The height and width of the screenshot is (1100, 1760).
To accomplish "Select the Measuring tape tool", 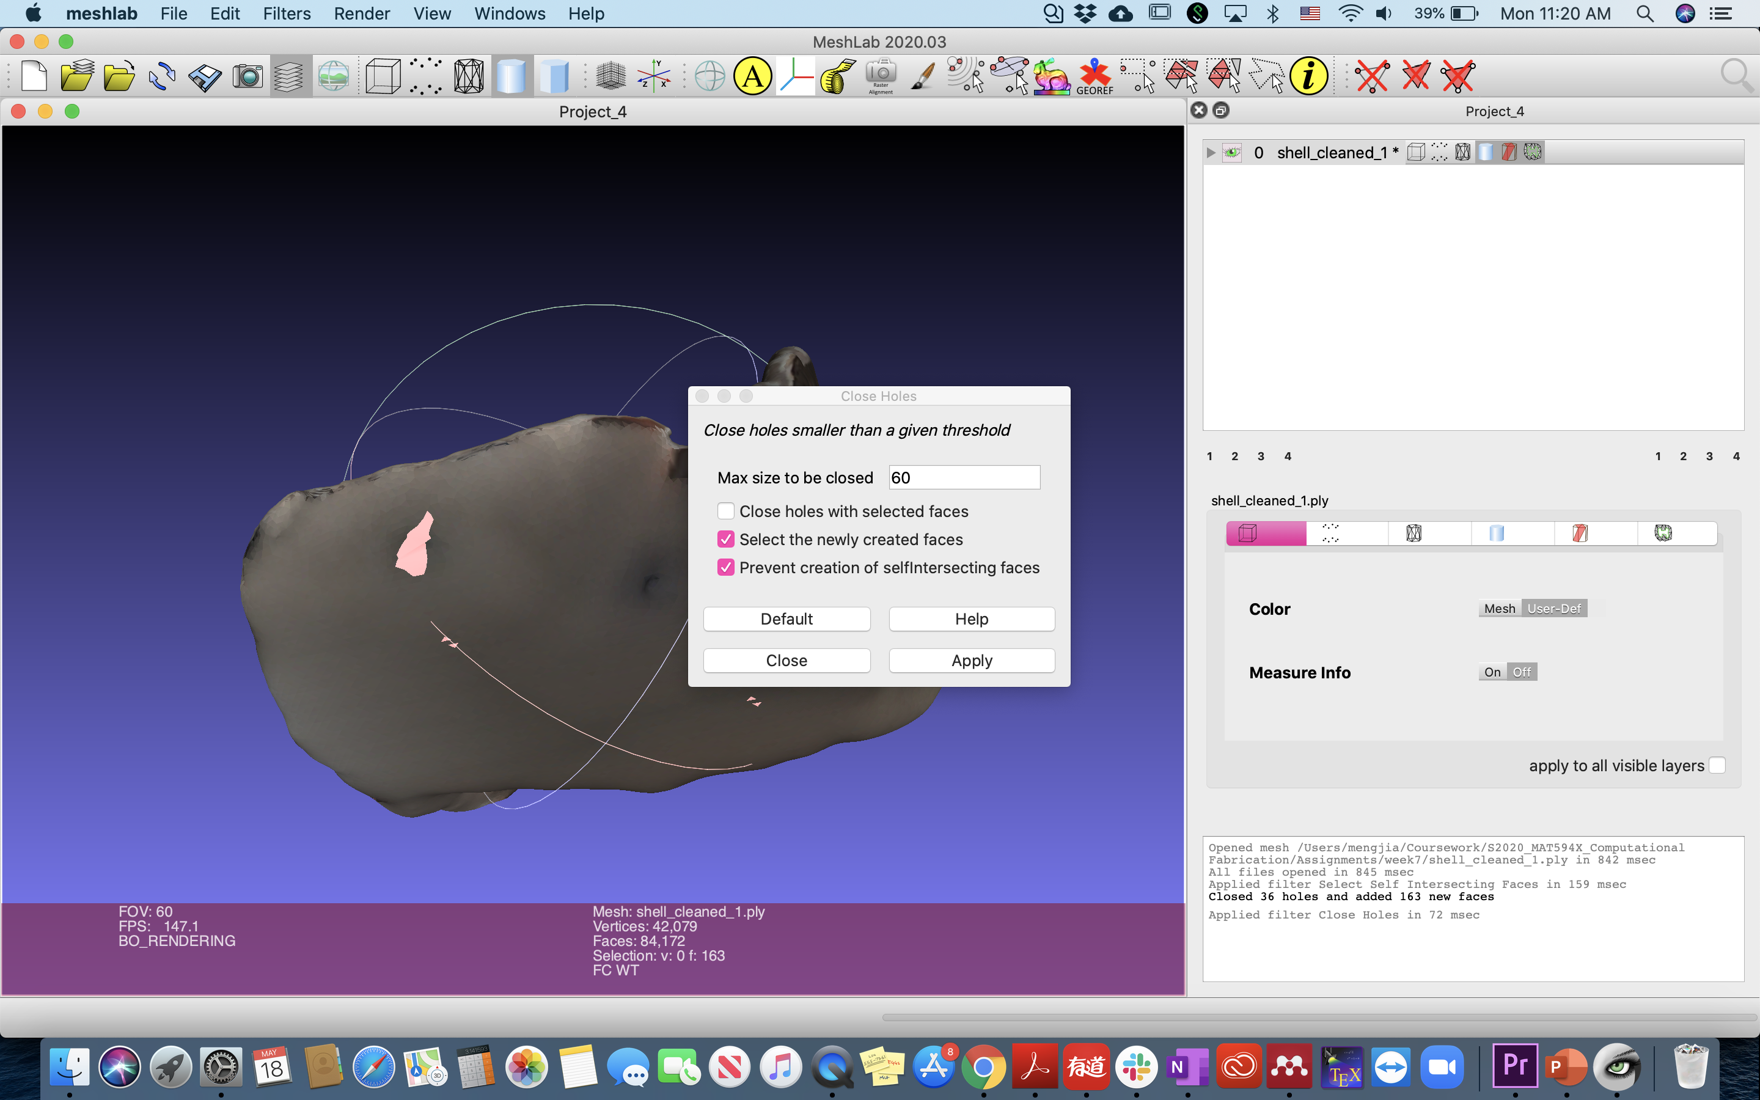I will [838, 76].
